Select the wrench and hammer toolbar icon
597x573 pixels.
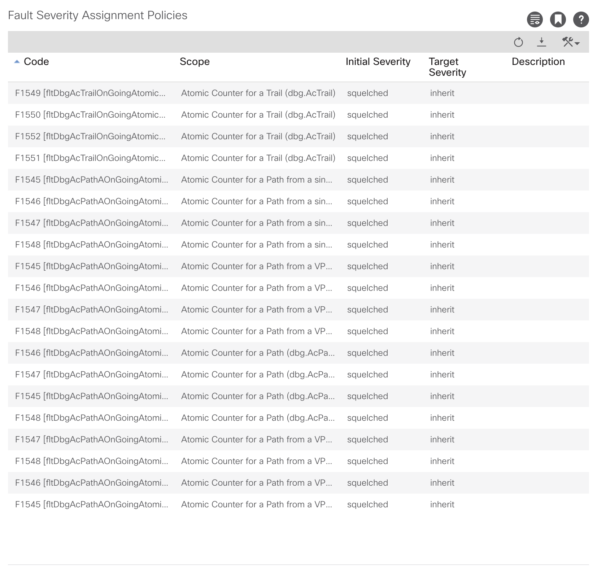click(567, 41)
